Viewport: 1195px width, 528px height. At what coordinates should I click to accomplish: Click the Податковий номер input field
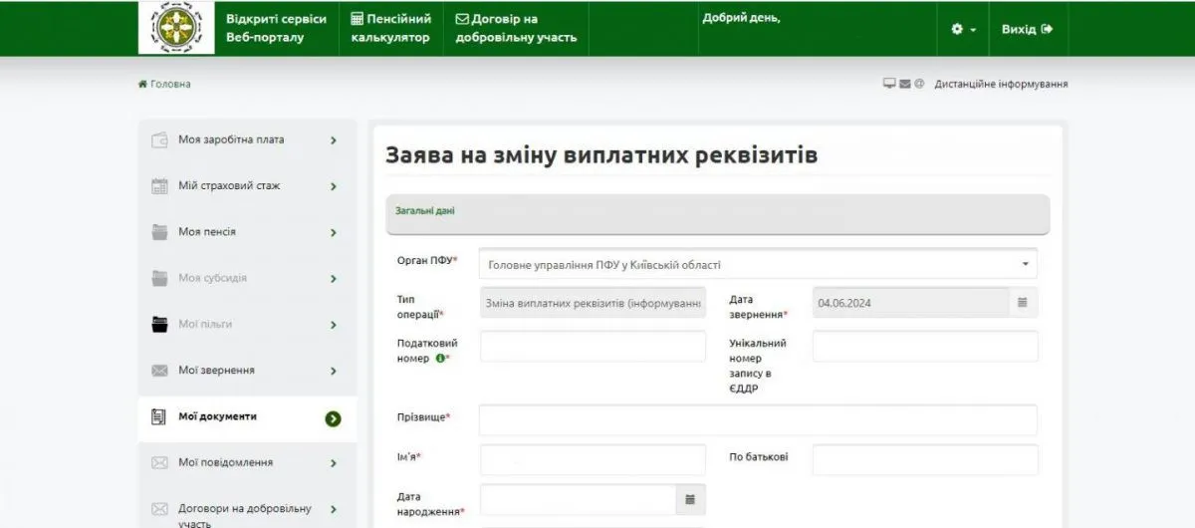(x=594, y=346)
